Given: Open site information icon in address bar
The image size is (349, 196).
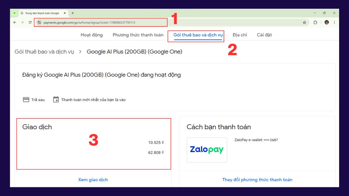Looking at the screenshot, I should coord(39,22).
